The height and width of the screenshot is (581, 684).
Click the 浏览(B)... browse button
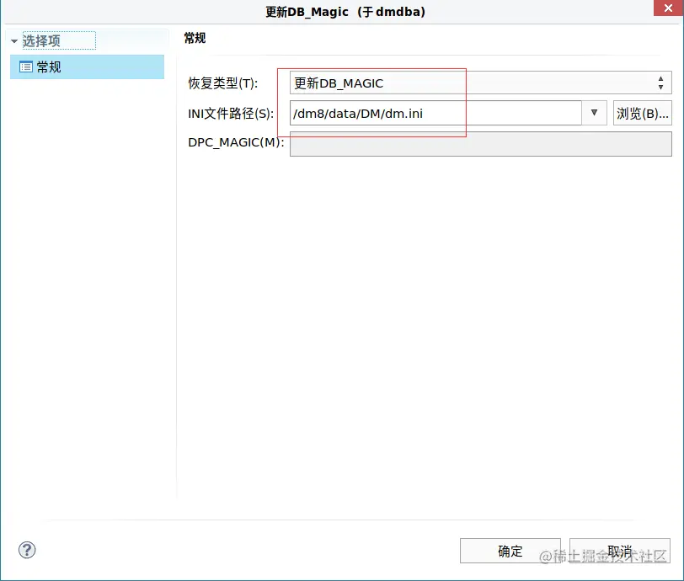tap(643, 113)
